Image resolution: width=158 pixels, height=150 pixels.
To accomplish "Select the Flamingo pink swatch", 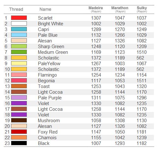I will point(19,75).
